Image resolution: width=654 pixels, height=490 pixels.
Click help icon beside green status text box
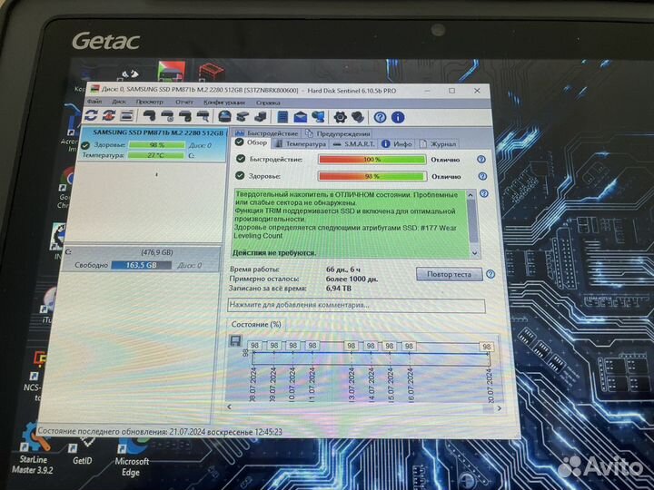(484, 194)
